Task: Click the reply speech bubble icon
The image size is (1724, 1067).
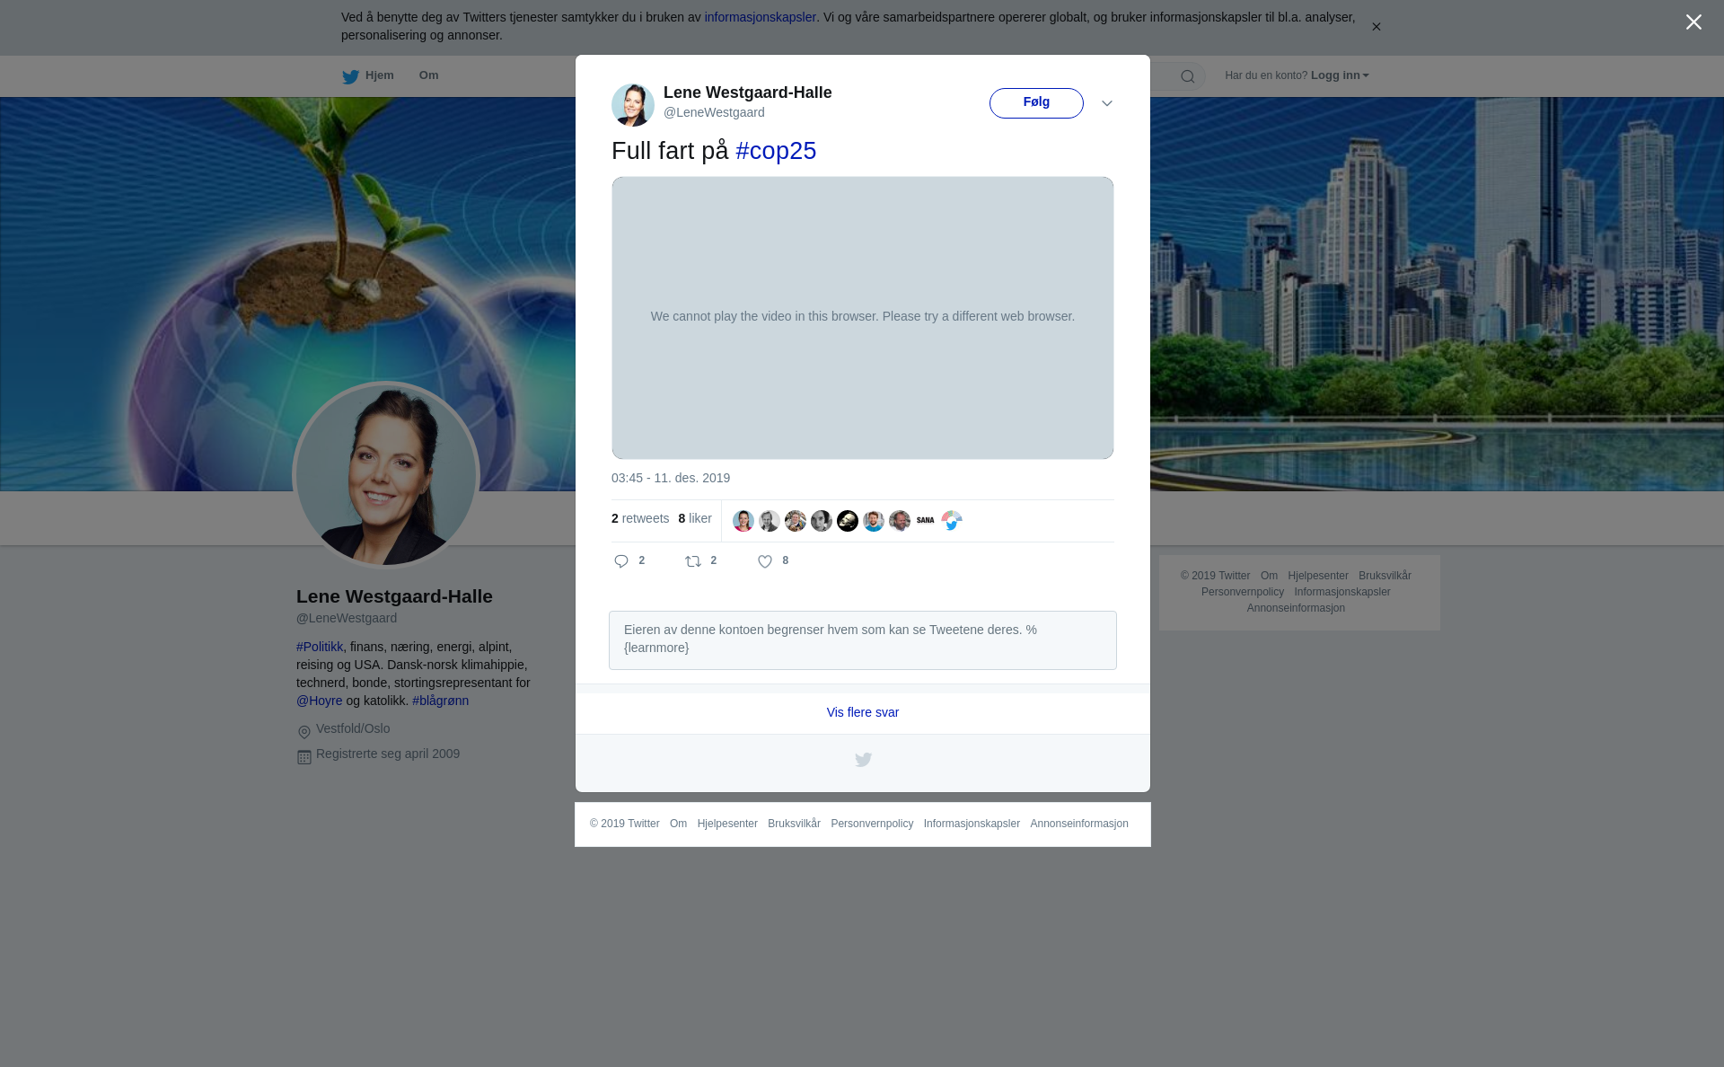Action: 621,561
